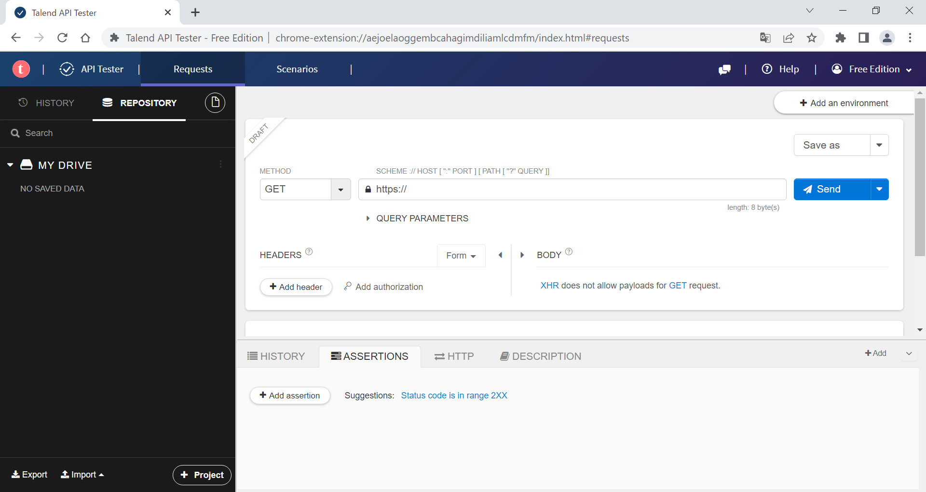The width and height of the screenshot is (926, 492).
Task: Open the chat feedback icon
Action: [724, 69]
